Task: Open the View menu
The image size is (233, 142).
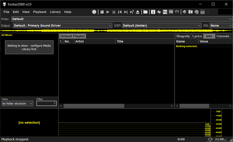Action: (26, 12)
